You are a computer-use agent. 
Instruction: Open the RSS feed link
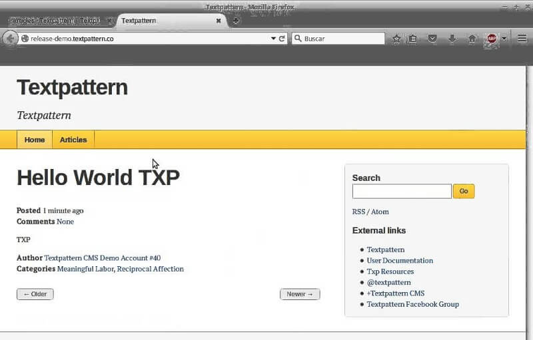358,212
